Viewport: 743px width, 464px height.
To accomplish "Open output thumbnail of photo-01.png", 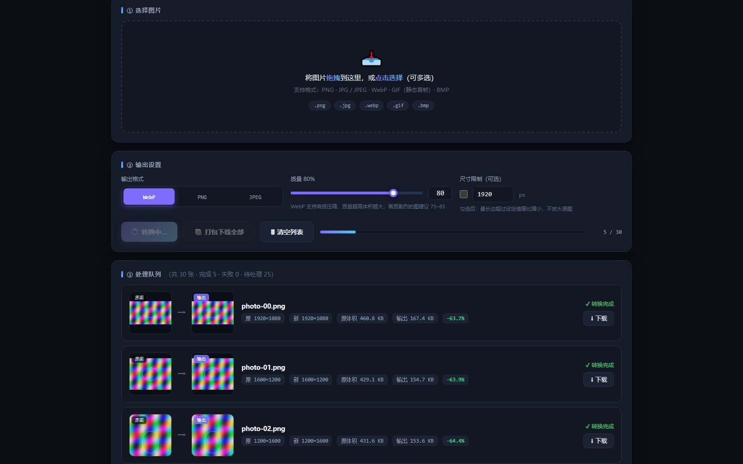I will click(x=213, y=374).
